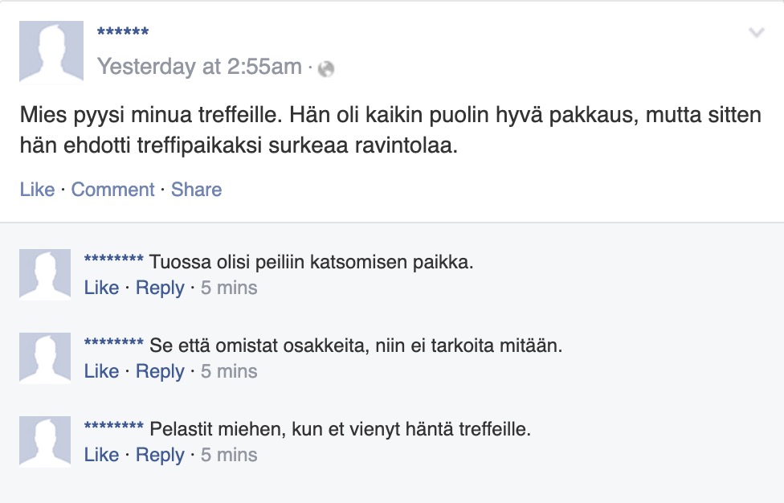Click avatar of 'Tuossa olisi peiliin' commenter
Image resolution: width=784 pixels, height=503 pixels.
coord(45,275)
